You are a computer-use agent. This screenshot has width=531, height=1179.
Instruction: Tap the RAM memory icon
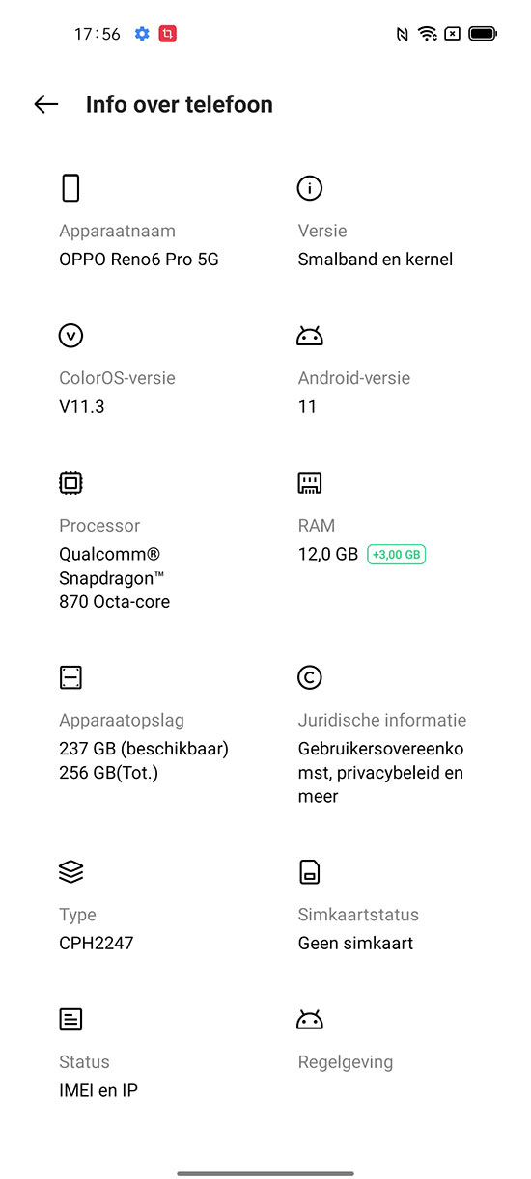[309, 482]
